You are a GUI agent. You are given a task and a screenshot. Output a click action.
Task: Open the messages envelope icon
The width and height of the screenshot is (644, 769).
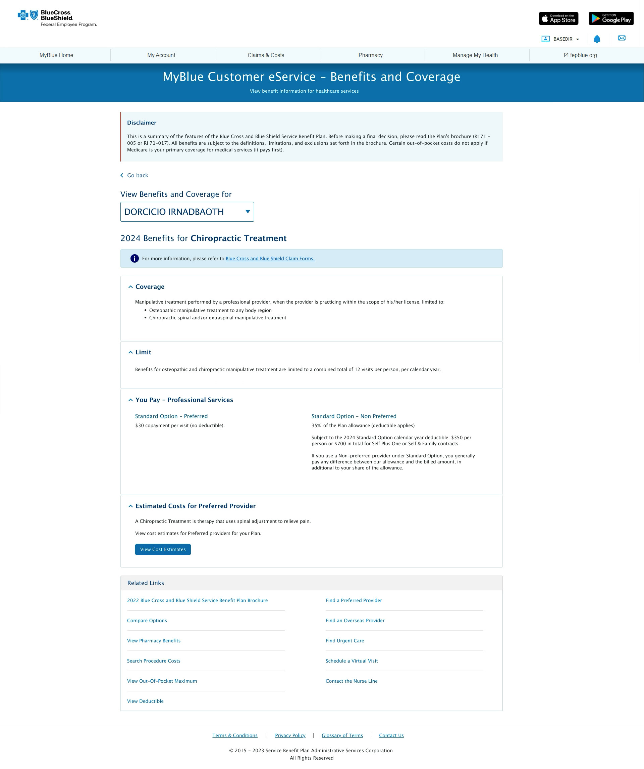click(x=621, y=38)
